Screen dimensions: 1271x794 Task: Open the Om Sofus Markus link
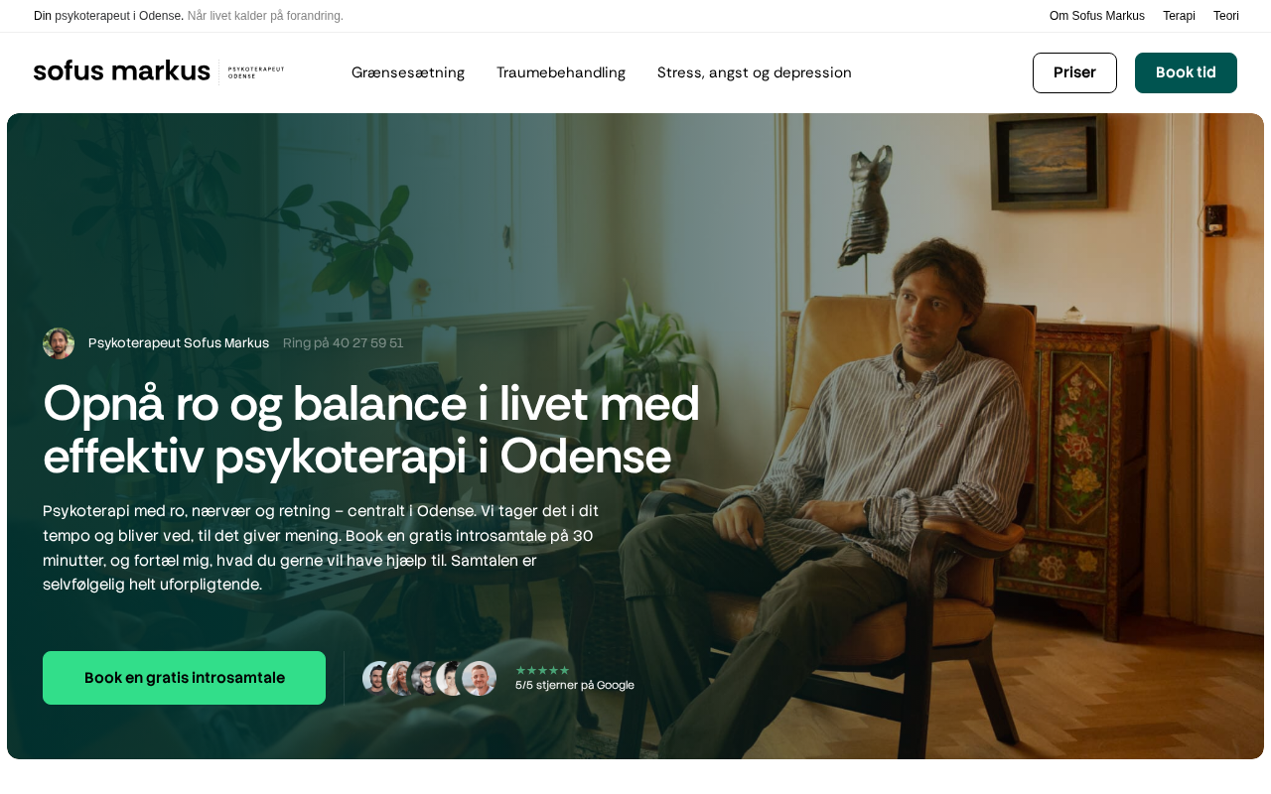(1097, 16)
